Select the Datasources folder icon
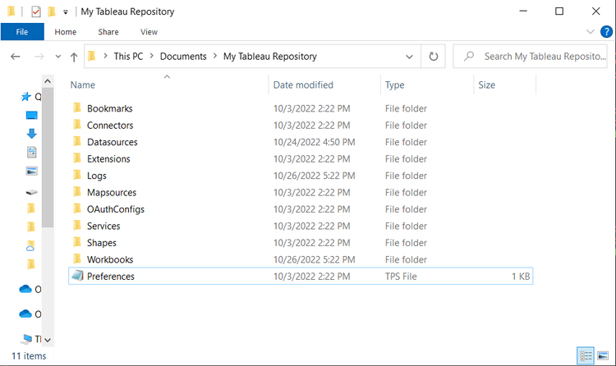The image size is (616, 366). (77, 142)
